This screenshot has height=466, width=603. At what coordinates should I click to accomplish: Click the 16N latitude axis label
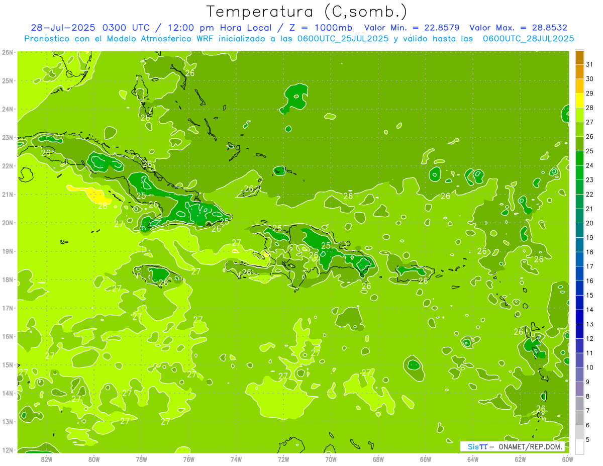click(x=8, y=336)
